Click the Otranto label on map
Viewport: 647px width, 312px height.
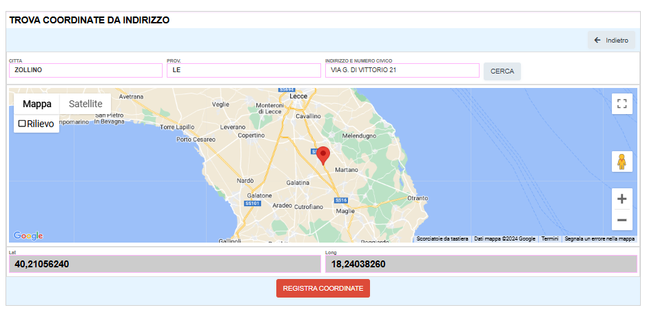418,198
